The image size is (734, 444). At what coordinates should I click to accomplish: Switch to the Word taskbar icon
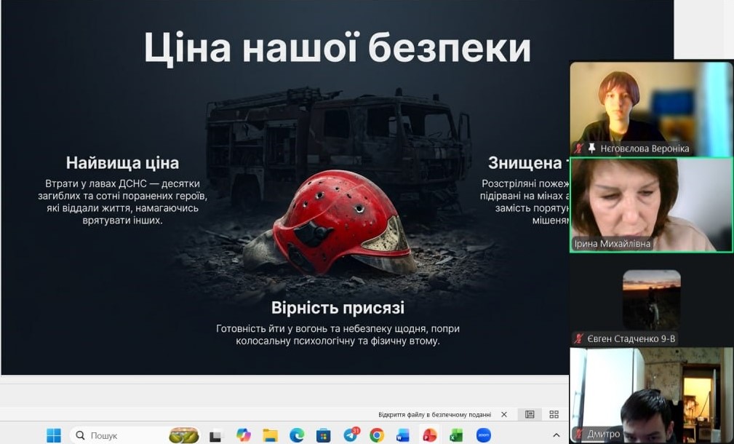coord(402,435)
